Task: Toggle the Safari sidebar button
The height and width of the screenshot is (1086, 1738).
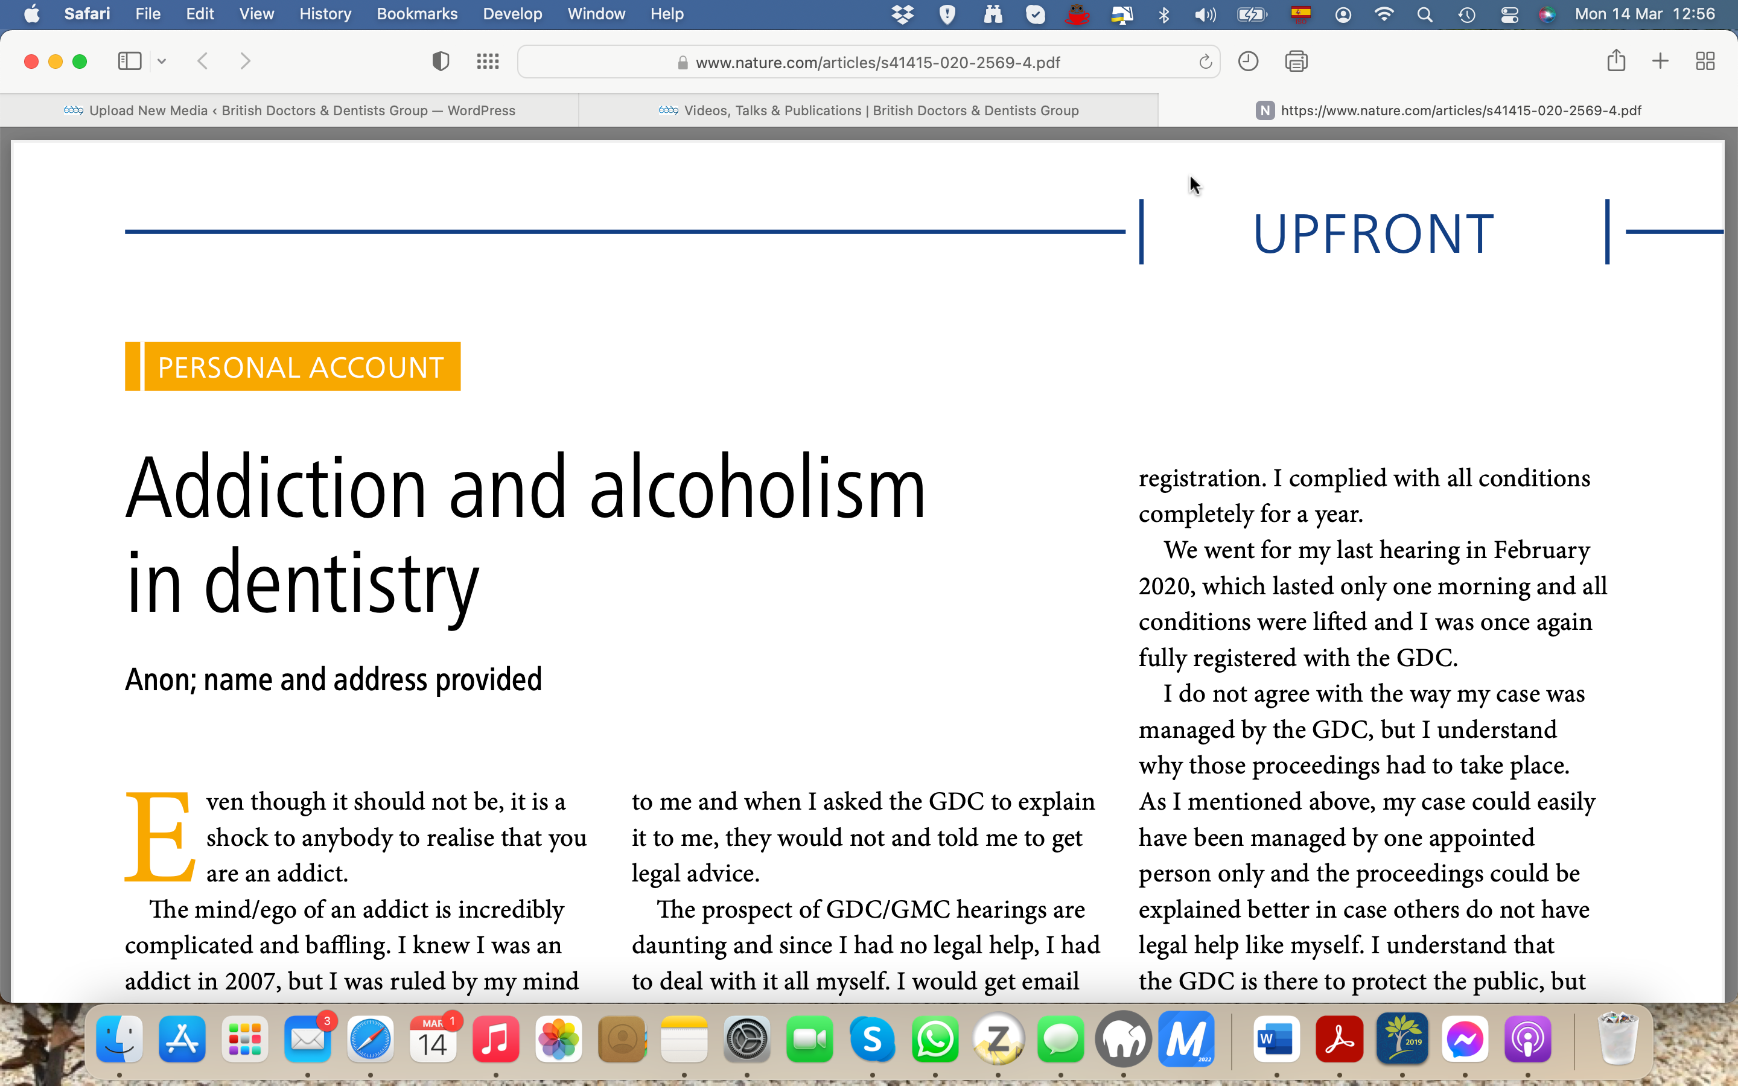Action: 129,61
